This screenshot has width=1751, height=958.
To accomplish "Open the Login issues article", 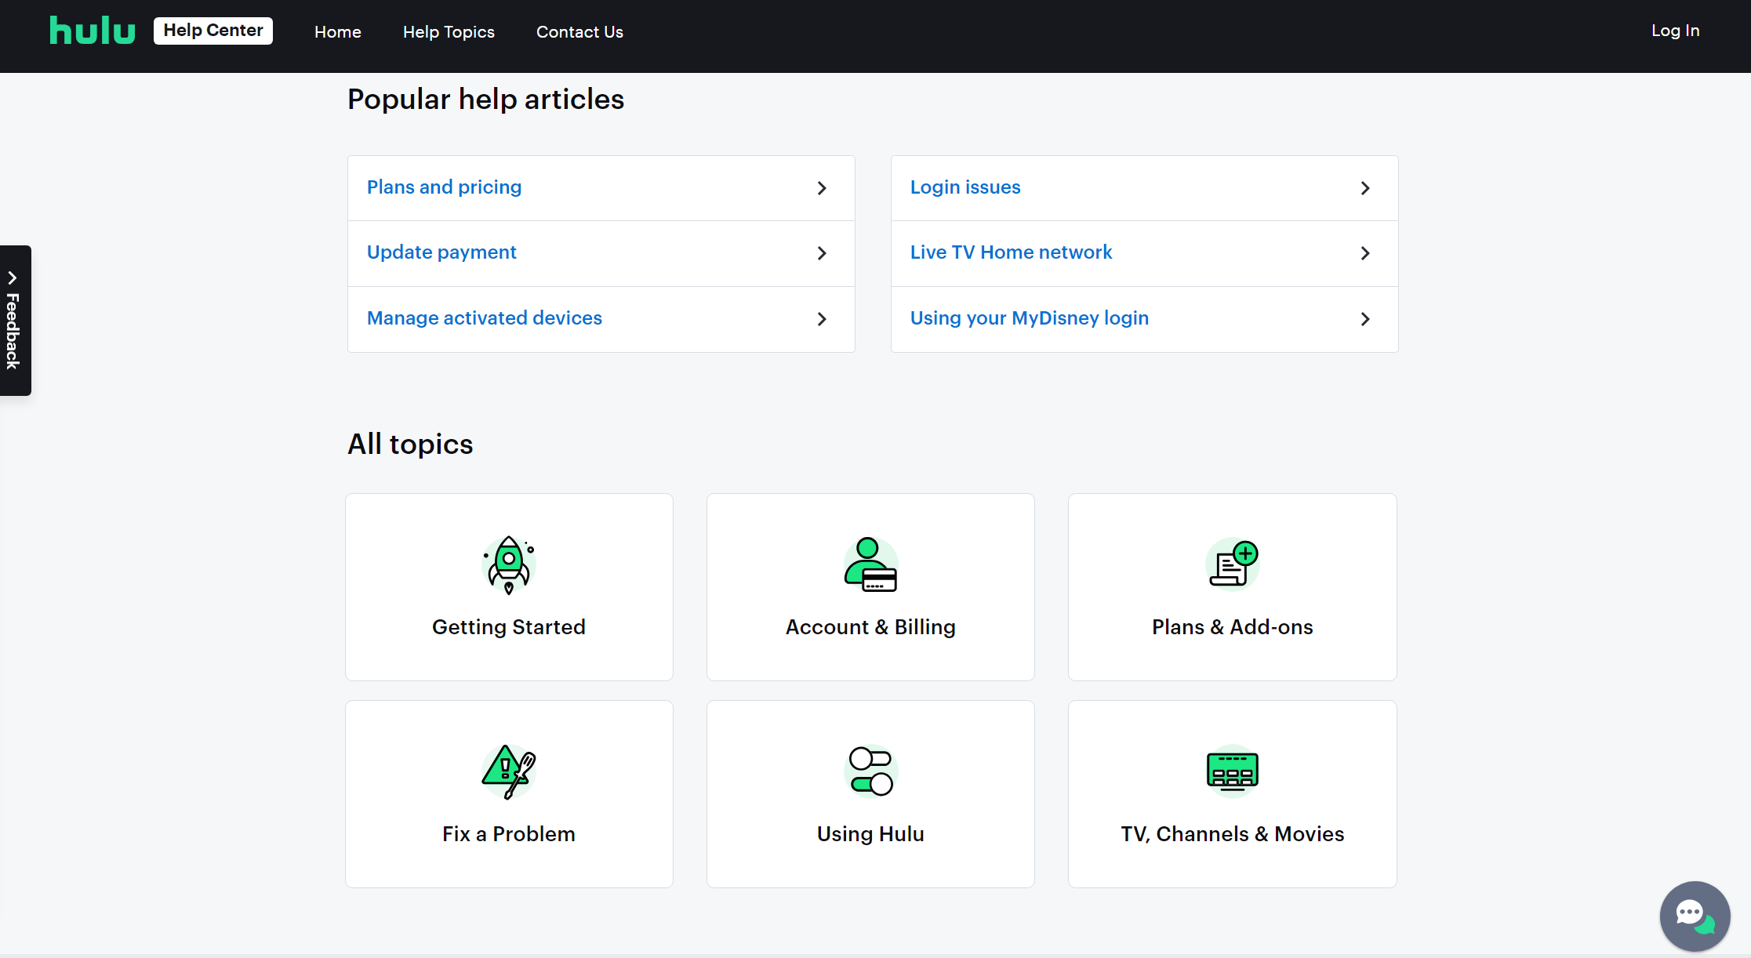I will [x=1144, y=187].
